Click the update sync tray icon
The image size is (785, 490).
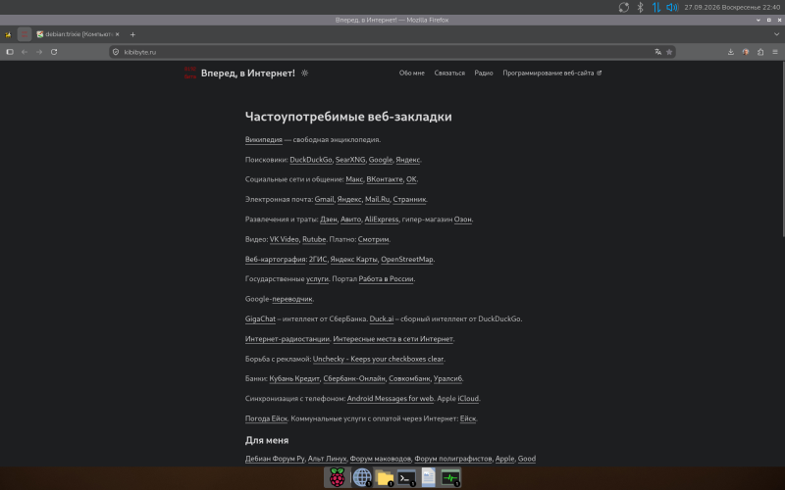click(x=623, y=7)
